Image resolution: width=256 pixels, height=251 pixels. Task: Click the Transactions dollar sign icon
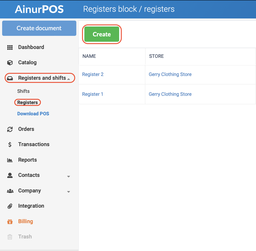(x=10, y=144)
